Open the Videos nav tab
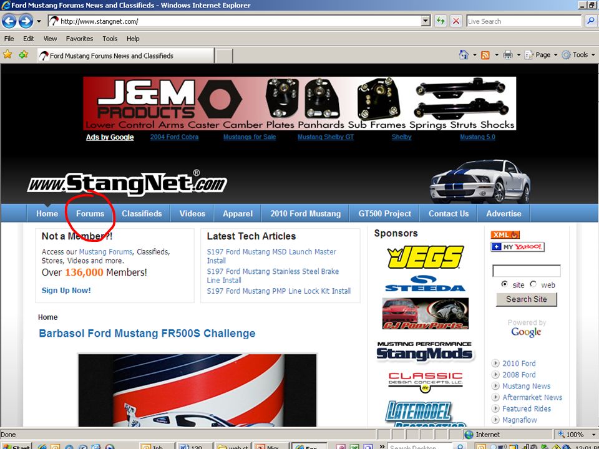 point(192,213)
